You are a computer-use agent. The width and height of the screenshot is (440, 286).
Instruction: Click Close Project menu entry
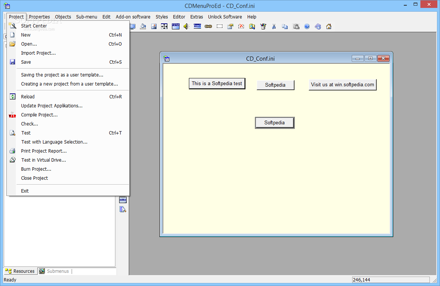click(x=67, y=178)
